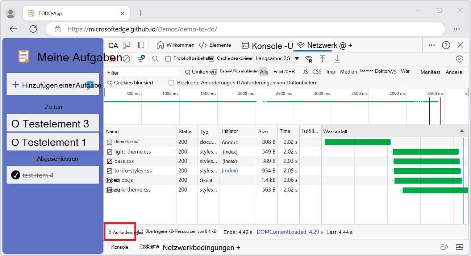Import a HAR file
471x256 pixels.
[x=323, y=58]
